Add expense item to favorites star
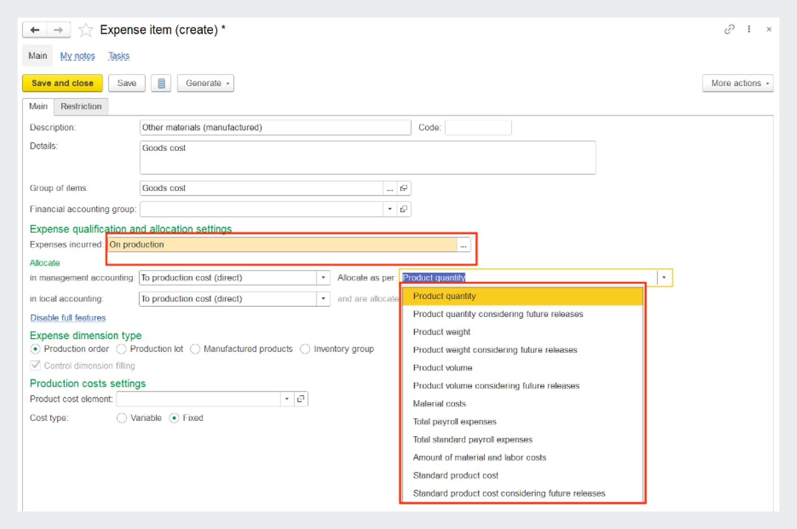Viewport: 797px width, 529px height. (86, 30)
